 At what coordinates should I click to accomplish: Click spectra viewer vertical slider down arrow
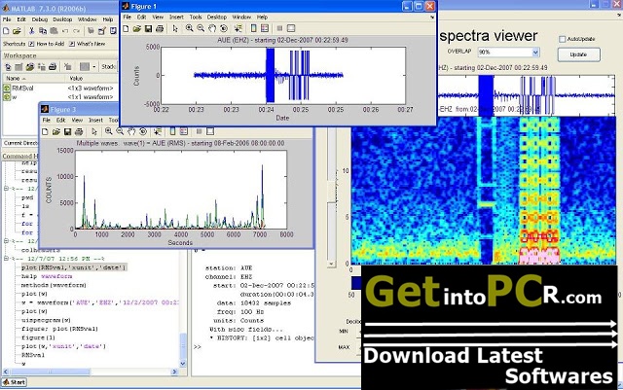331,264
